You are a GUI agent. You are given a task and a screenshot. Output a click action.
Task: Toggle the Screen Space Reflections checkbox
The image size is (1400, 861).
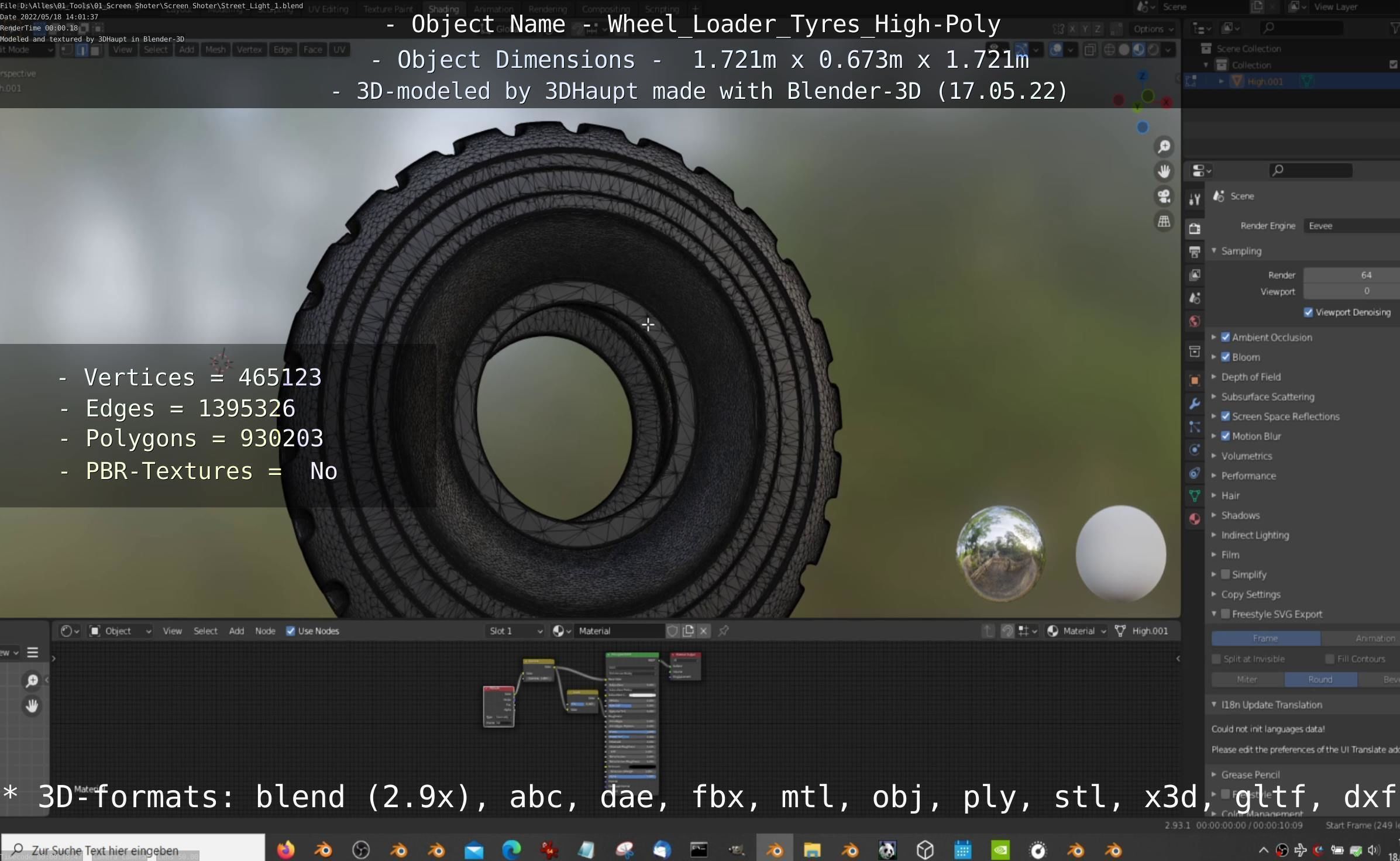[x=1226, y=416]
